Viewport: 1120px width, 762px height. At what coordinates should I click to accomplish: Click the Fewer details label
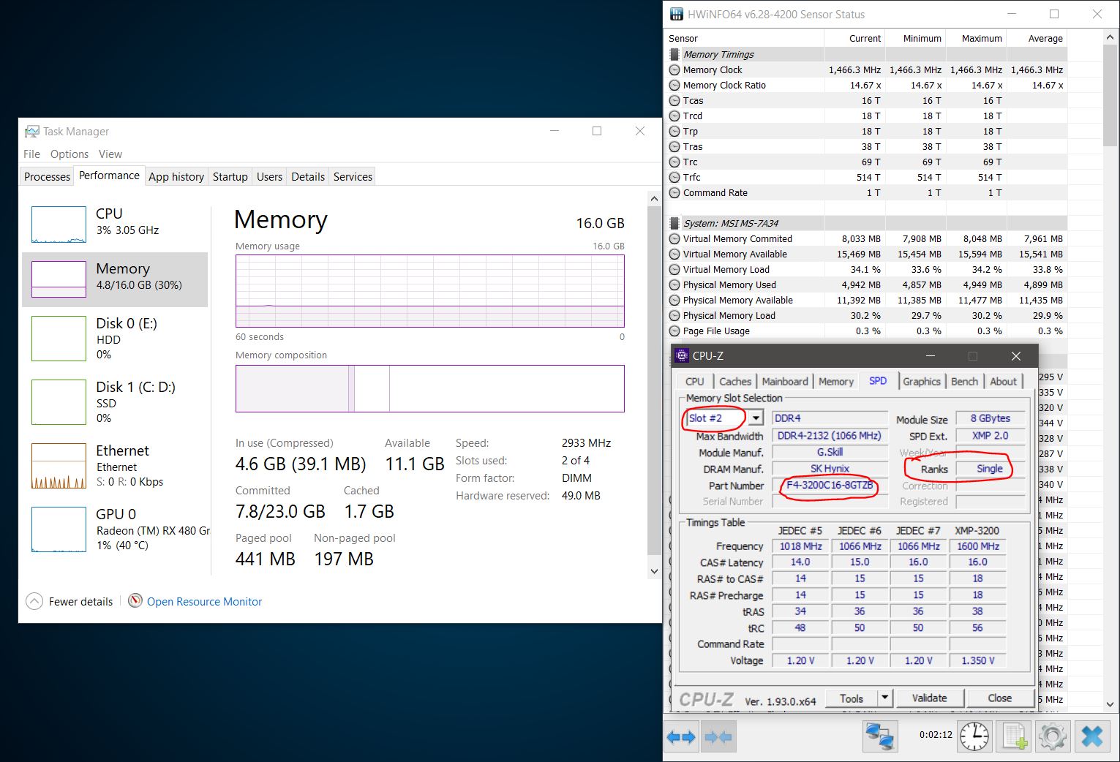[x=80, y=602]
